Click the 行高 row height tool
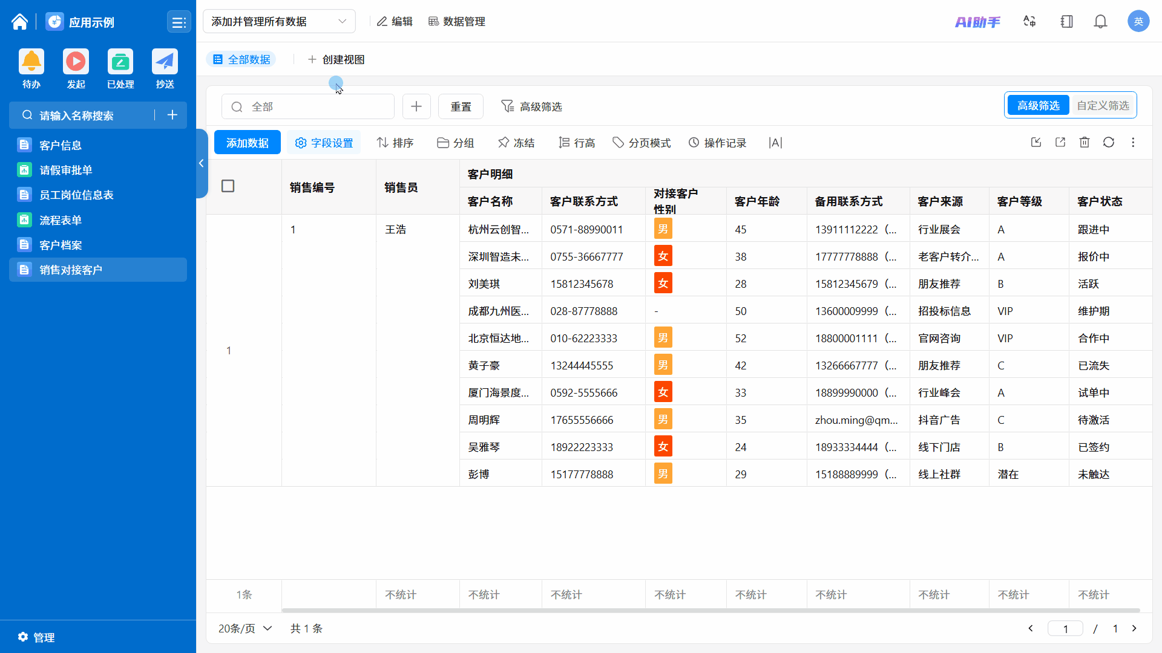 pyautogui.click(x=576, y=143)
